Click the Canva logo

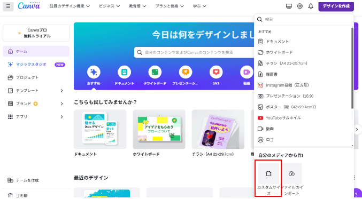[29, 6]
